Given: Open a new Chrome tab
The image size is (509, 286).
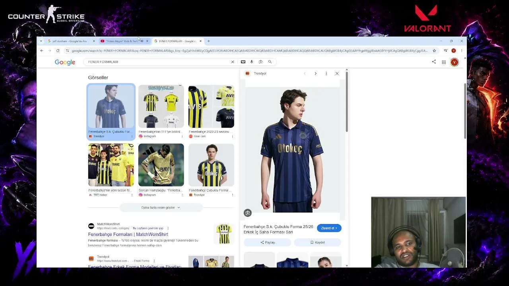Looking at the screenshot, I should [x=208, y=41].
